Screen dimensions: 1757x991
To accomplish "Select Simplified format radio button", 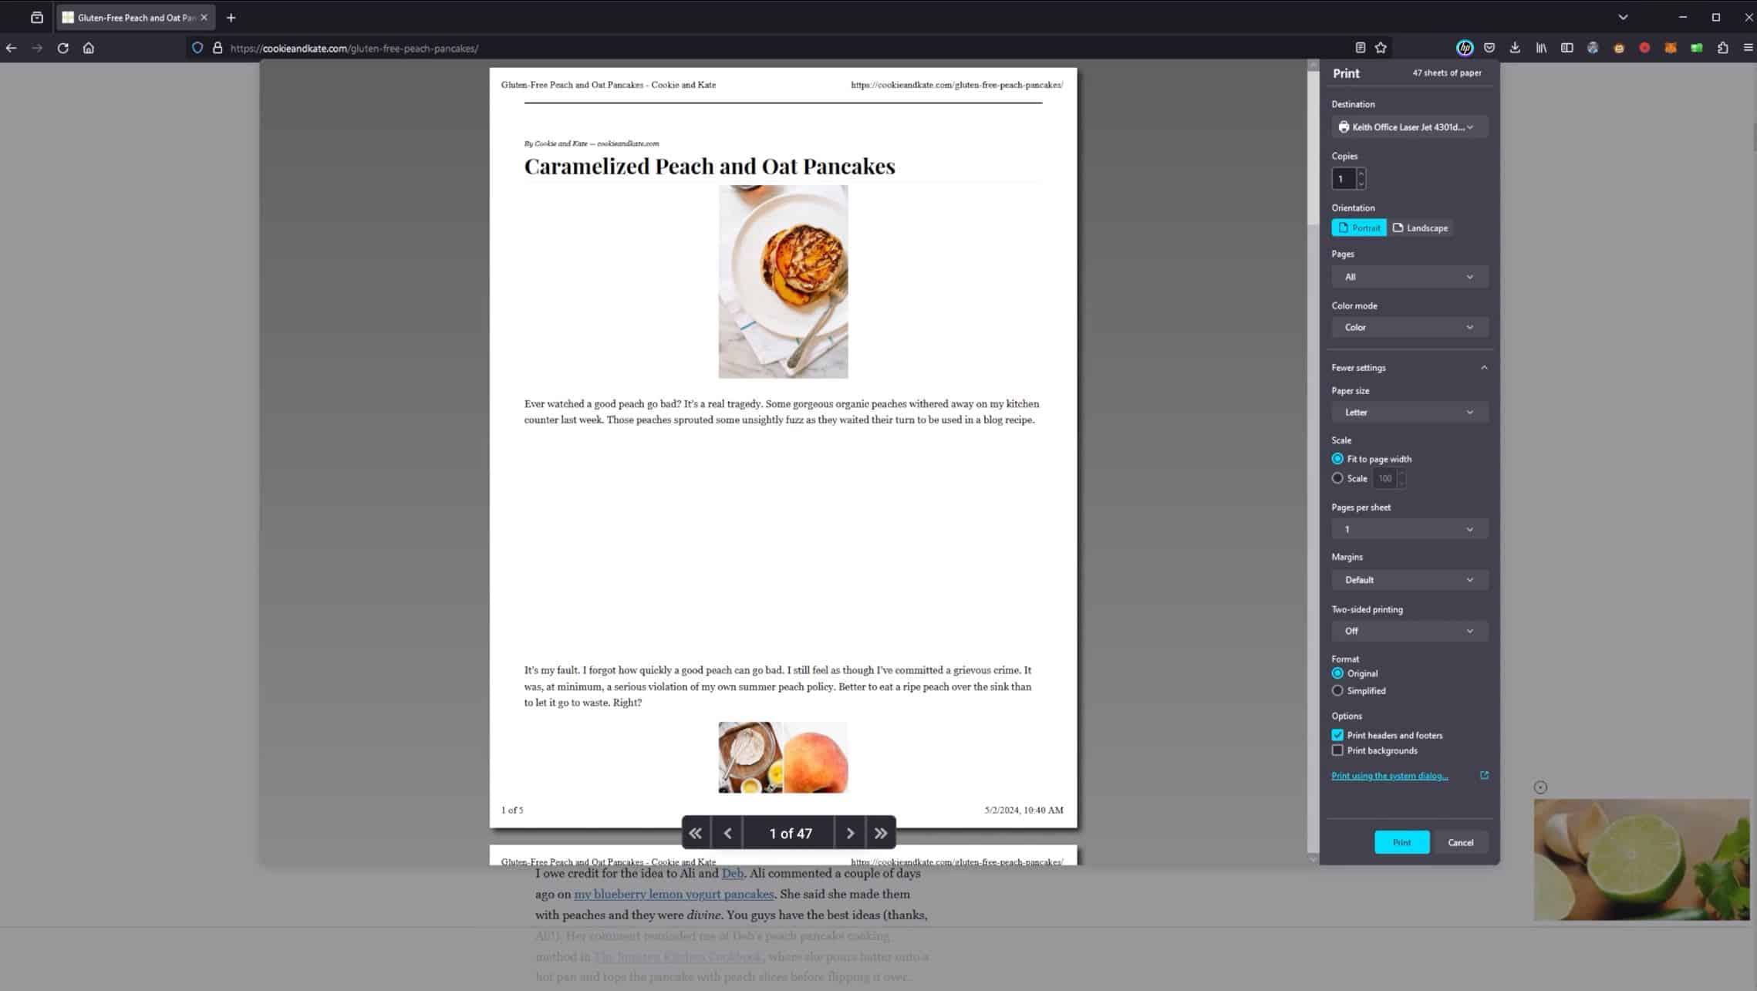I will 1337,691.
